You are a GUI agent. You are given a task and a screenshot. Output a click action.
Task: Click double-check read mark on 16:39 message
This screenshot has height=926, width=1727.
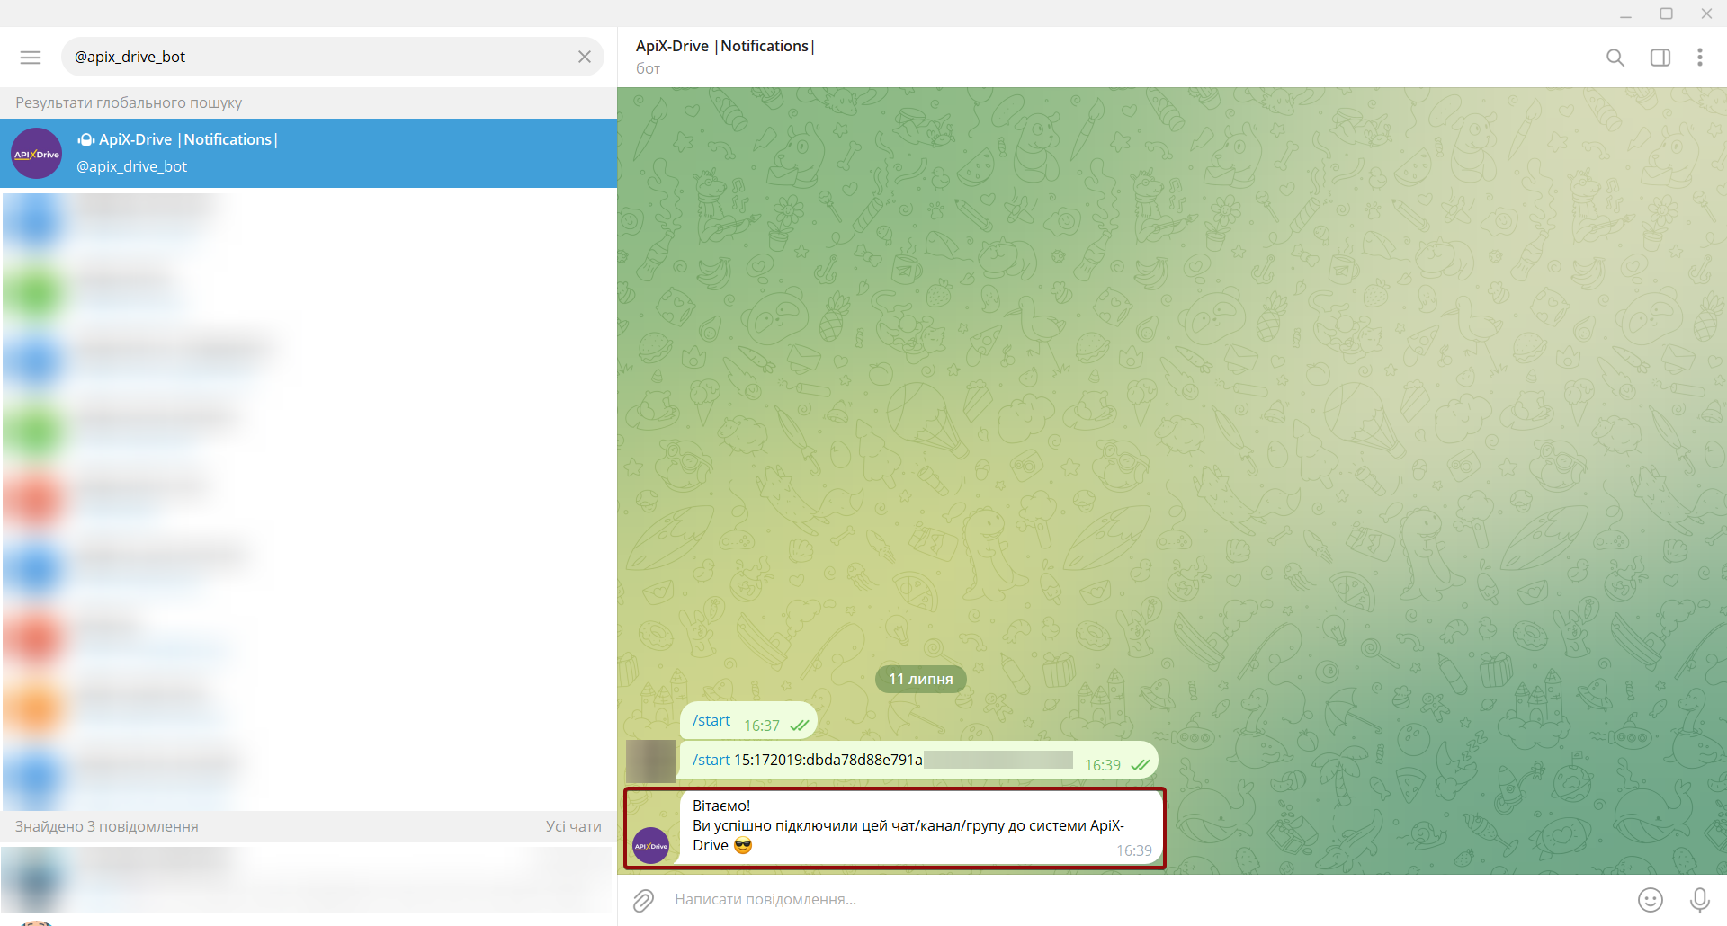1140,765
